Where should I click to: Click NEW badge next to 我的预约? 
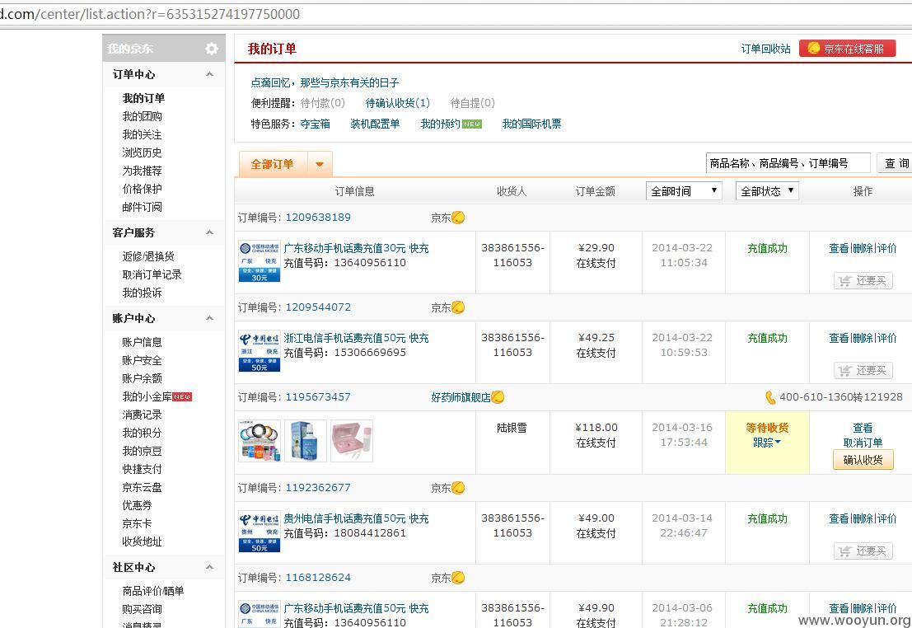[472, 124]
